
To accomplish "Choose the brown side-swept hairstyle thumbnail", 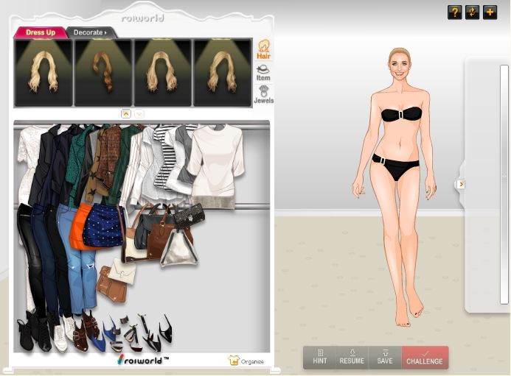I will 102,72.
